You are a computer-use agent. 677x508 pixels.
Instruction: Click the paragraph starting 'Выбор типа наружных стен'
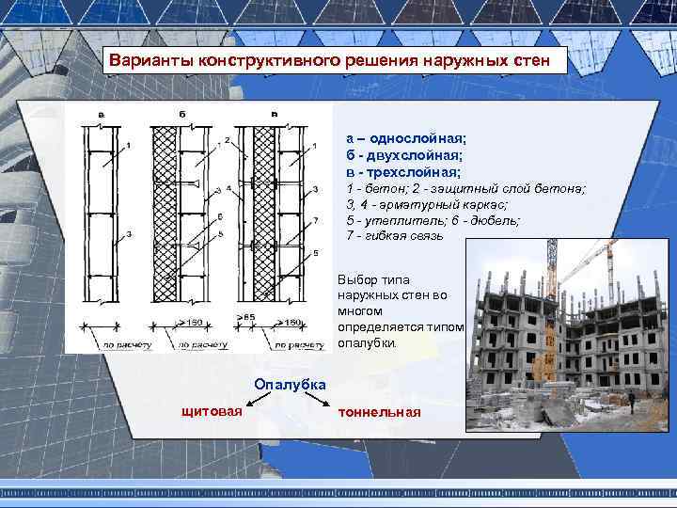click(x=401, y=311)
